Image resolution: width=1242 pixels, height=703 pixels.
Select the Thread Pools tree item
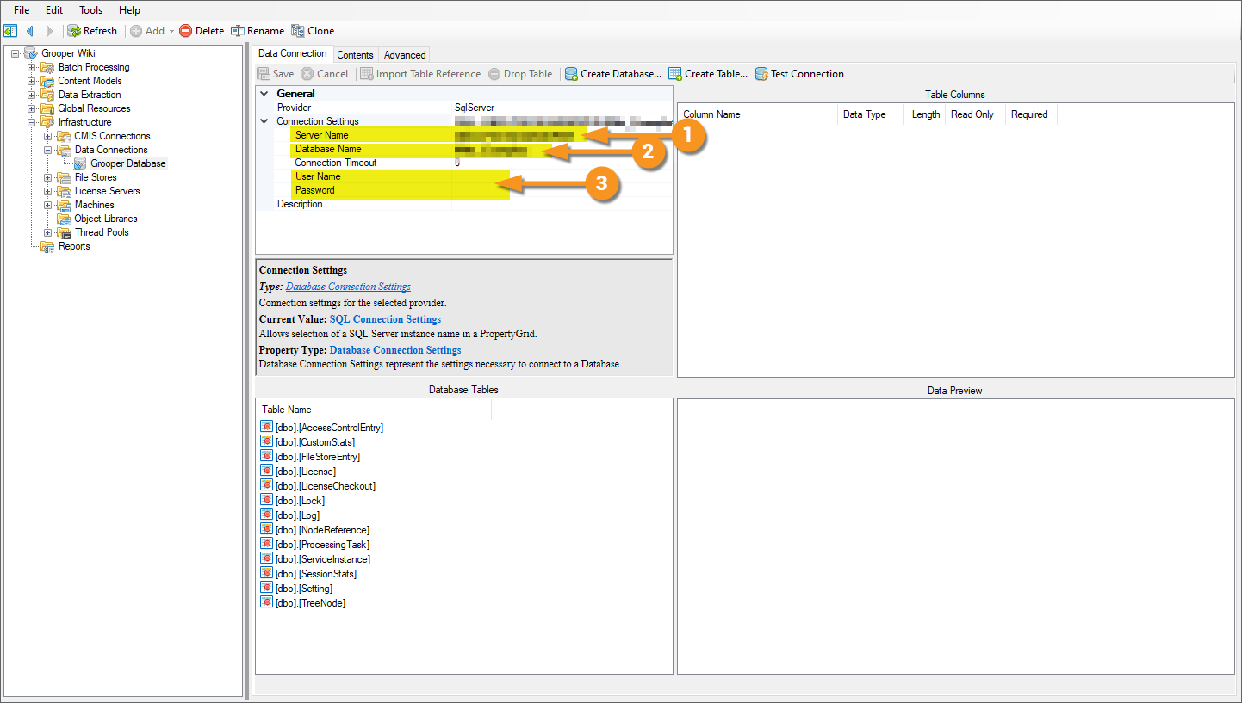click(102, 232)
